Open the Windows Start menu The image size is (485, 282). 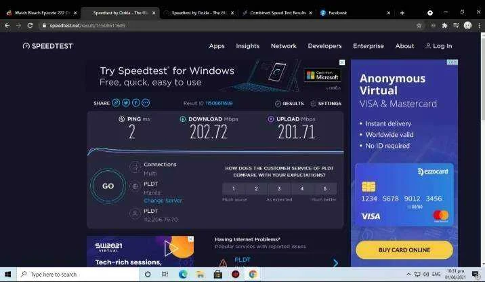click(x=7, y=275)
